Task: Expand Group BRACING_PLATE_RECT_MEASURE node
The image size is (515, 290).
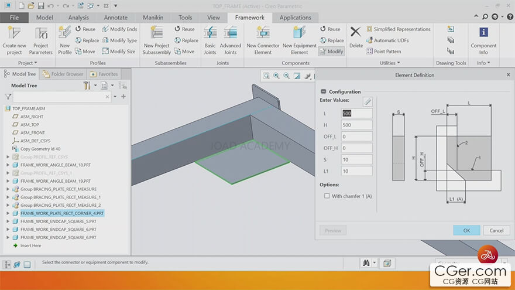Action: [x=8, y=189]
